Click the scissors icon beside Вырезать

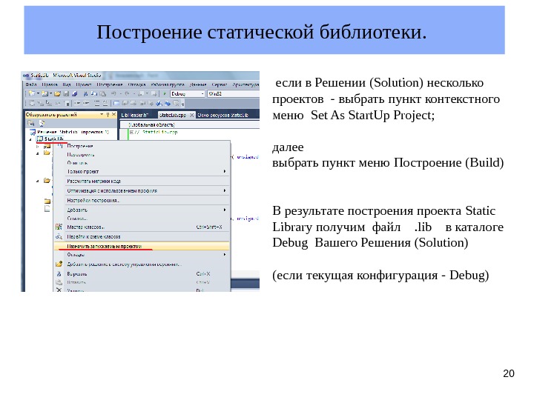pyautogui.click(x=59, y=274)
